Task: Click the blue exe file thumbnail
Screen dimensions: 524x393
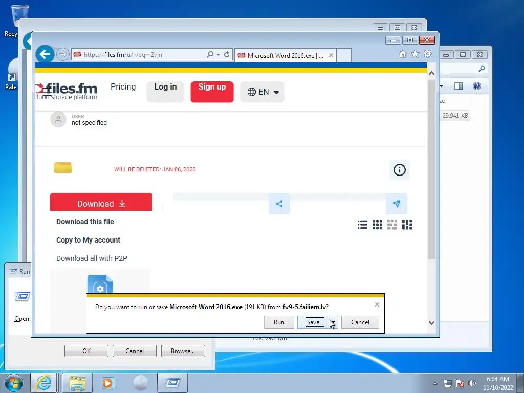Action: point(100,285)
